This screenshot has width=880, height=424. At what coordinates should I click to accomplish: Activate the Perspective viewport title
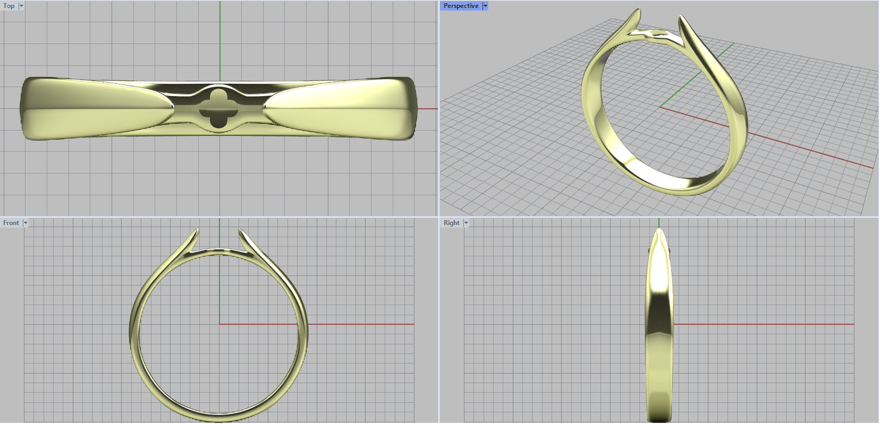coord(460,6)
